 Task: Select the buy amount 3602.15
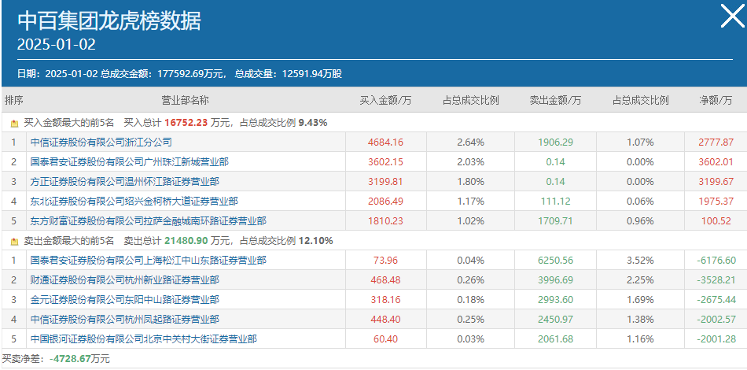(x=385, y=162)
